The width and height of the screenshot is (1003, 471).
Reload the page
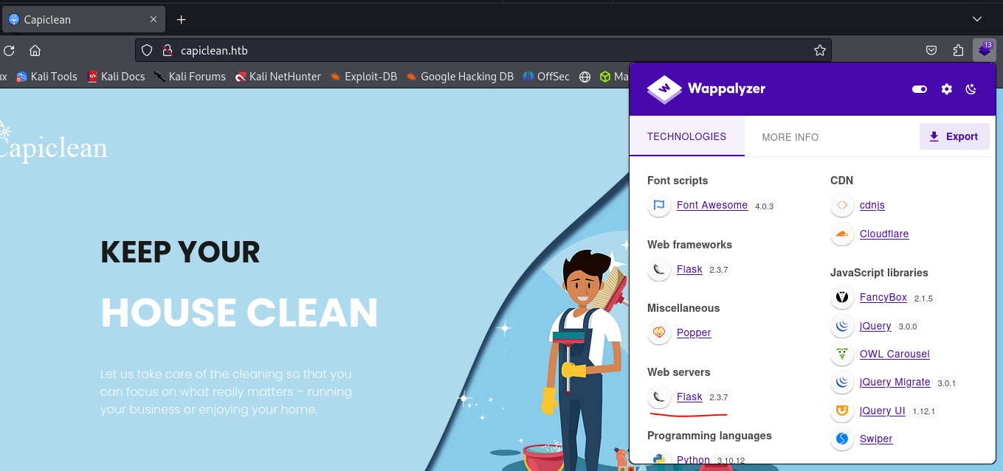pos(9,50)
